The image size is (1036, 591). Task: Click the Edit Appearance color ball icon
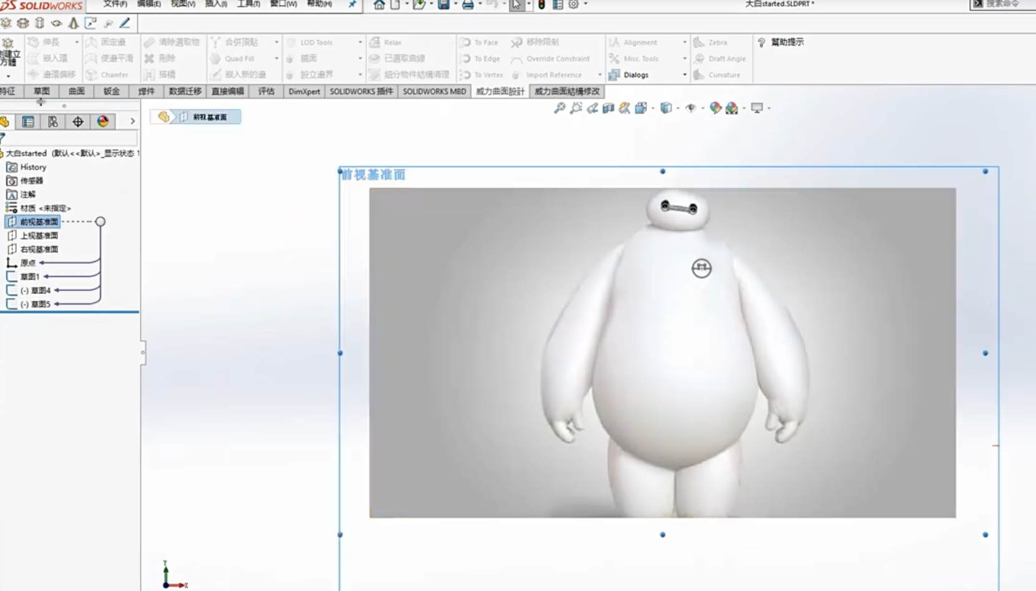point(715,108)
